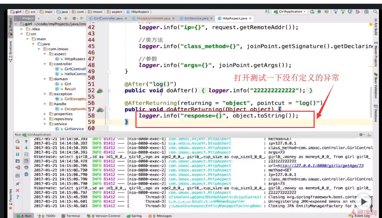This screenshot has height=218, width=382.
Task: Click the aspect breadcrumb in navigation bar
Action: point(114,12)
